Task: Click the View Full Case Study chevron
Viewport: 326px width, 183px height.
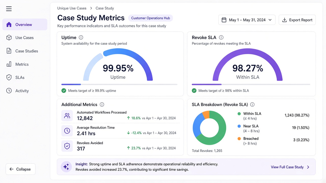Action: (308, 167)
